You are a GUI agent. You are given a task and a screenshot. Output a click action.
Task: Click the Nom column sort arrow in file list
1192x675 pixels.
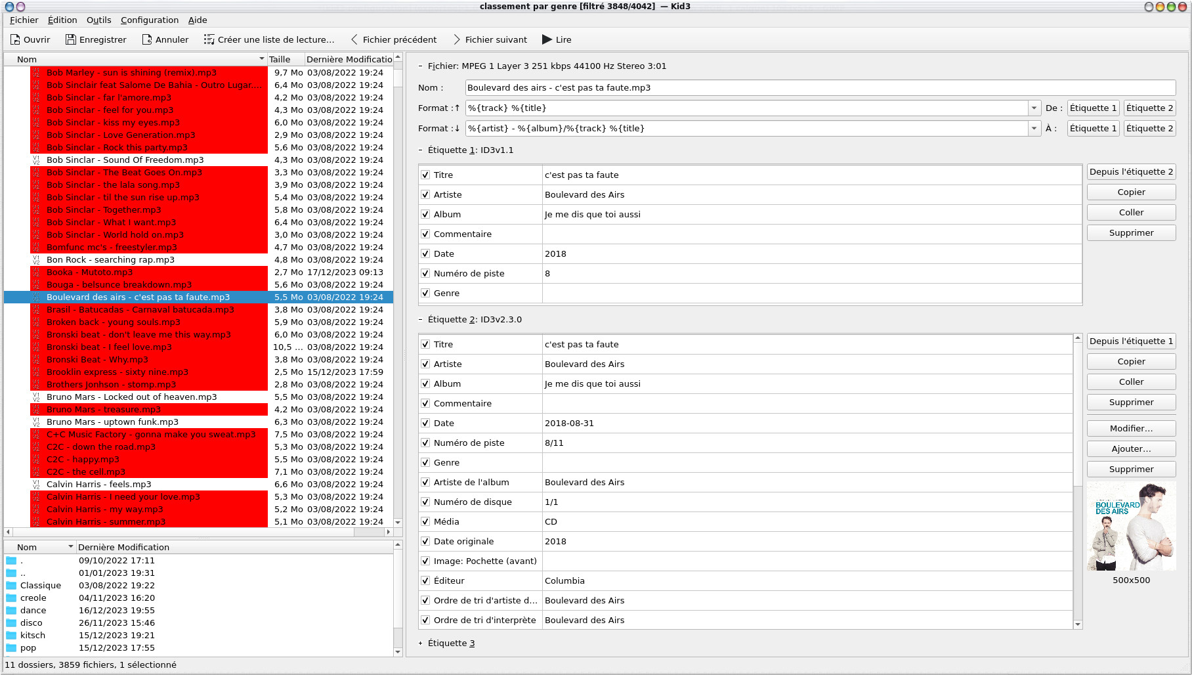262,58
